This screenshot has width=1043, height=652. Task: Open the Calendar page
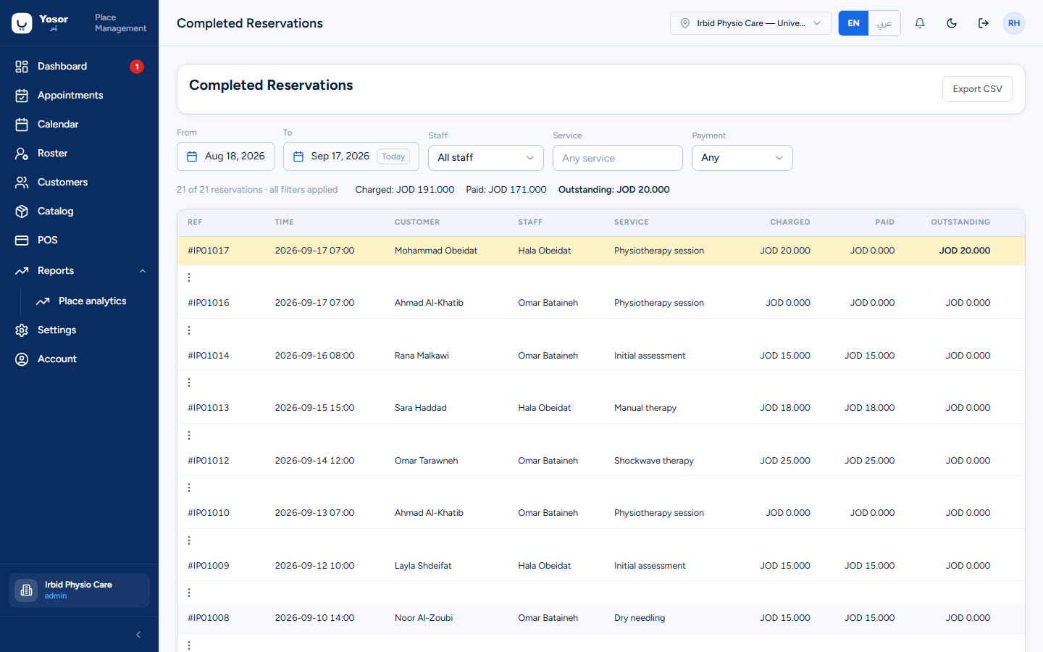(79, 125)
